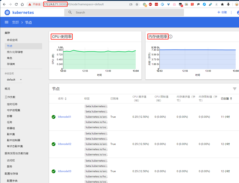
Task: Open 服务 services in sidebar
Action: 9,166
